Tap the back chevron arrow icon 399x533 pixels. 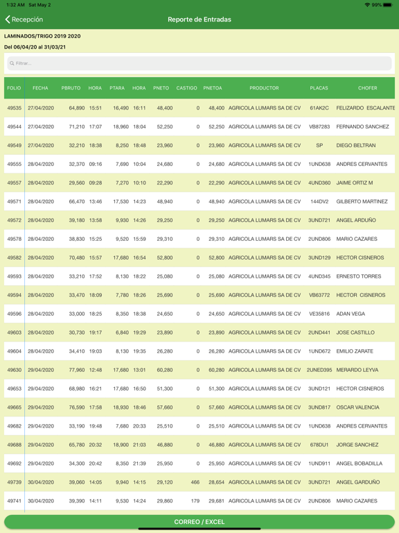coord(8,19)
